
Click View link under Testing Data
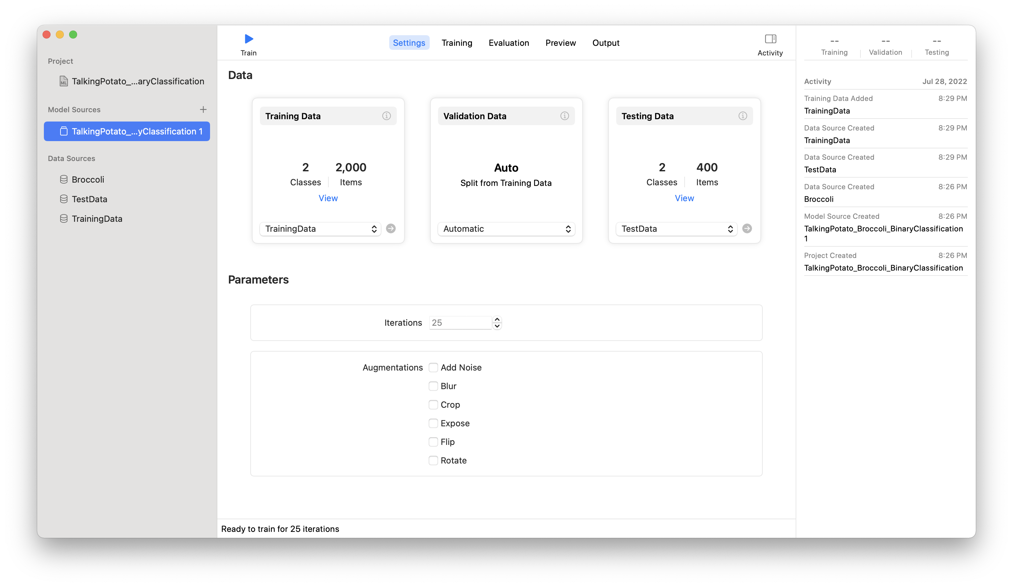click(x=684, y=198)
